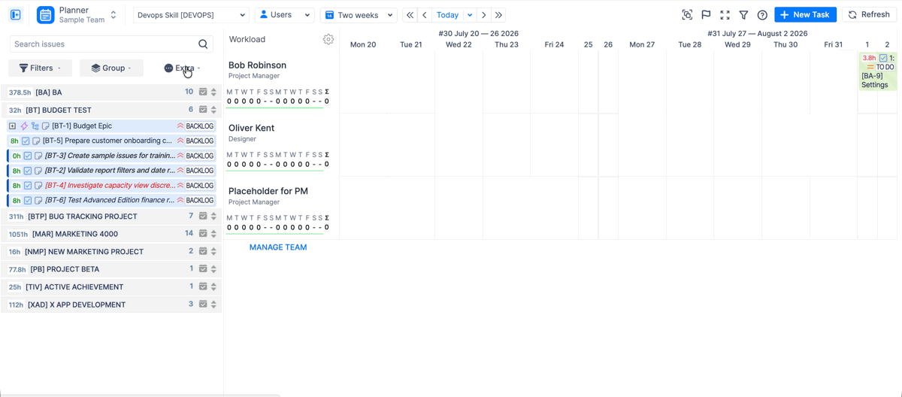Click the note icon on BT-6 row
Viewport: 902px width, 397px height.
tap(38, 201)
